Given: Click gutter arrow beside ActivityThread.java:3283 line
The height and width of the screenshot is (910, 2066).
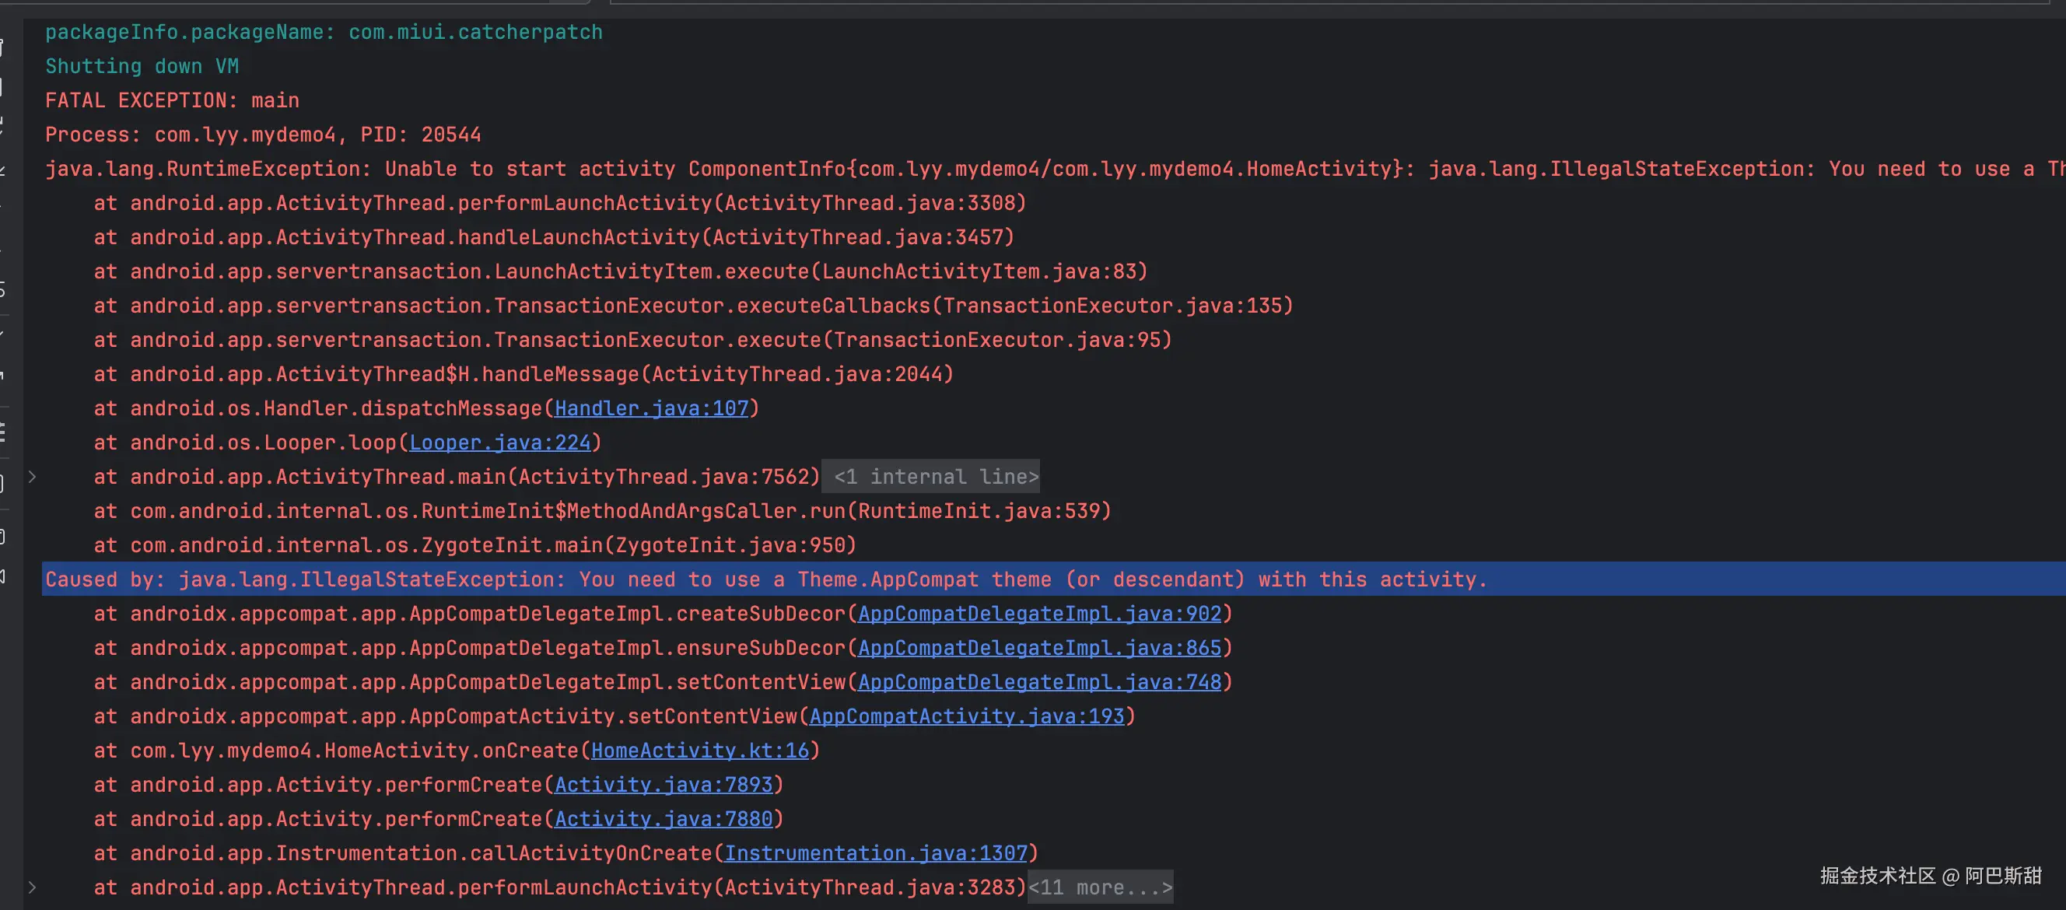Looking at the screenshot, I should [32, 887].
